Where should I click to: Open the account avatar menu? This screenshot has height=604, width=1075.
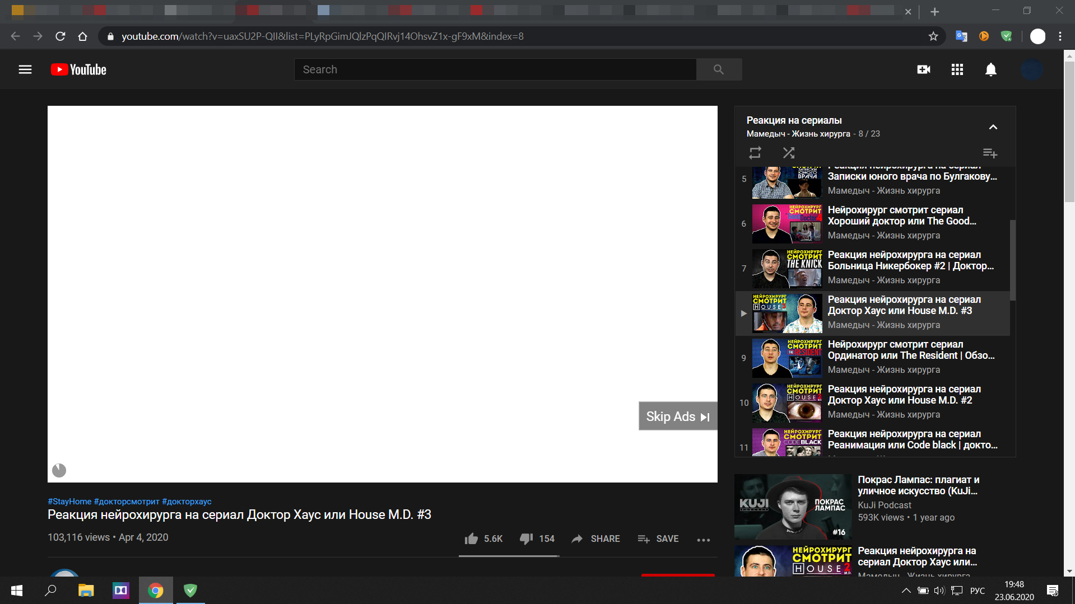pyautogui.click(x=1031, y=69)
